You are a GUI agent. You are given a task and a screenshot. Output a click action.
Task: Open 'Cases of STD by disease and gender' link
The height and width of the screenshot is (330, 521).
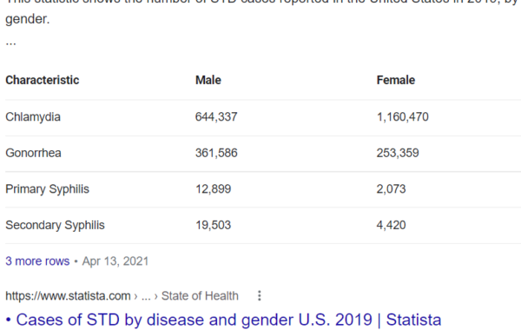click(228, 320)
